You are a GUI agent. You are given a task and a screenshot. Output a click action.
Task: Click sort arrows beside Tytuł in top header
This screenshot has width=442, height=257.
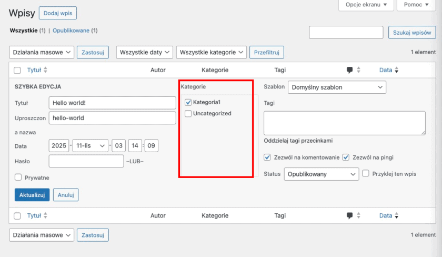coord(45,70)
